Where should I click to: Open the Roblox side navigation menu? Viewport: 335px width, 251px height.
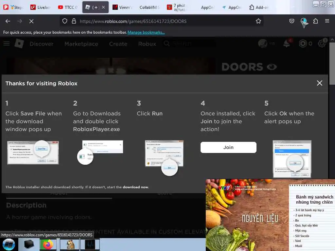pos(7,43)
